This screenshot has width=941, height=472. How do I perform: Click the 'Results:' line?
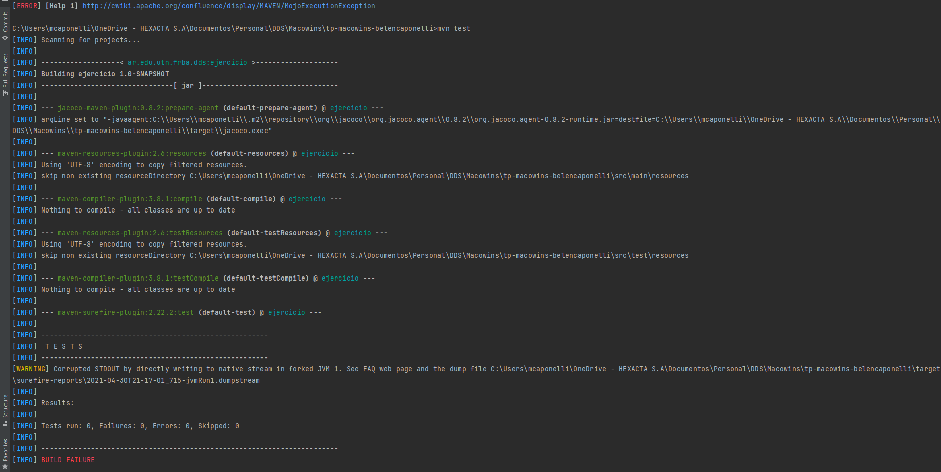click(x=57, y=403)
